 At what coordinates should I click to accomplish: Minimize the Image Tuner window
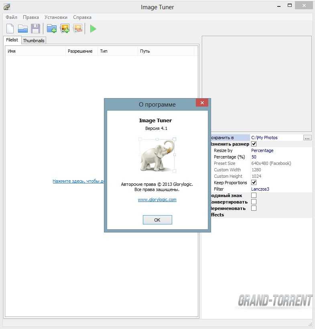(x=279, y=6)
